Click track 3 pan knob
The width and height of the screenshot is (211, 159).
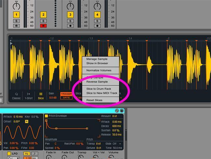coord(70,6)
